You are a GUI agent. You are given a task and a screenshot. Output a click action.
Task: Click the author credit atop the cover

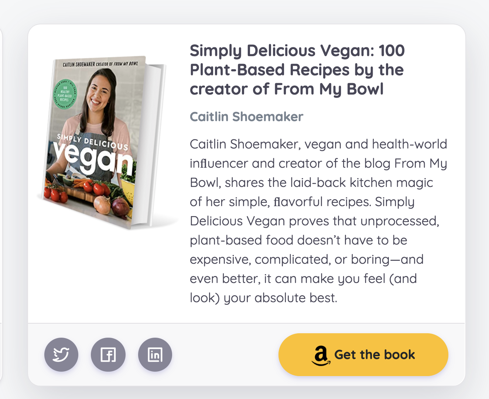click(100, 64)
